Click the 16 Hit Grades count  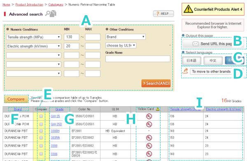point(231,100)
